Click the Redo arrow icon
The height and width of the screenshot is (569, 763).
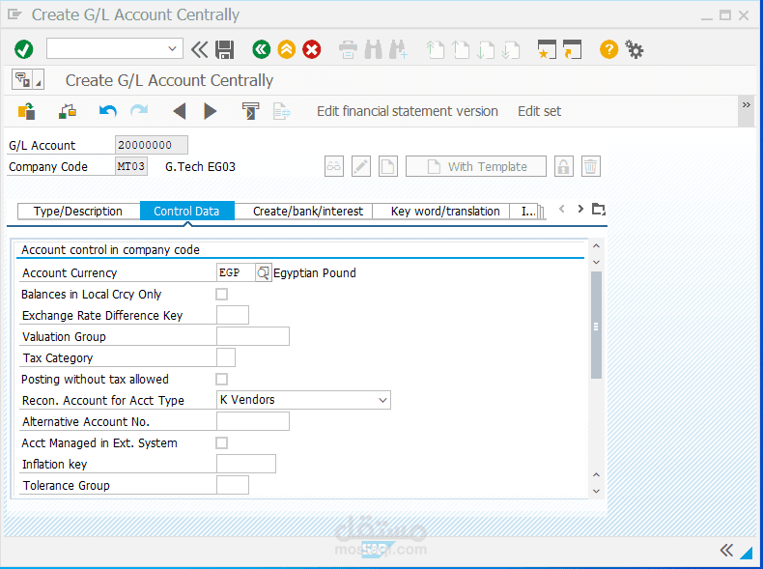point(139,111)
